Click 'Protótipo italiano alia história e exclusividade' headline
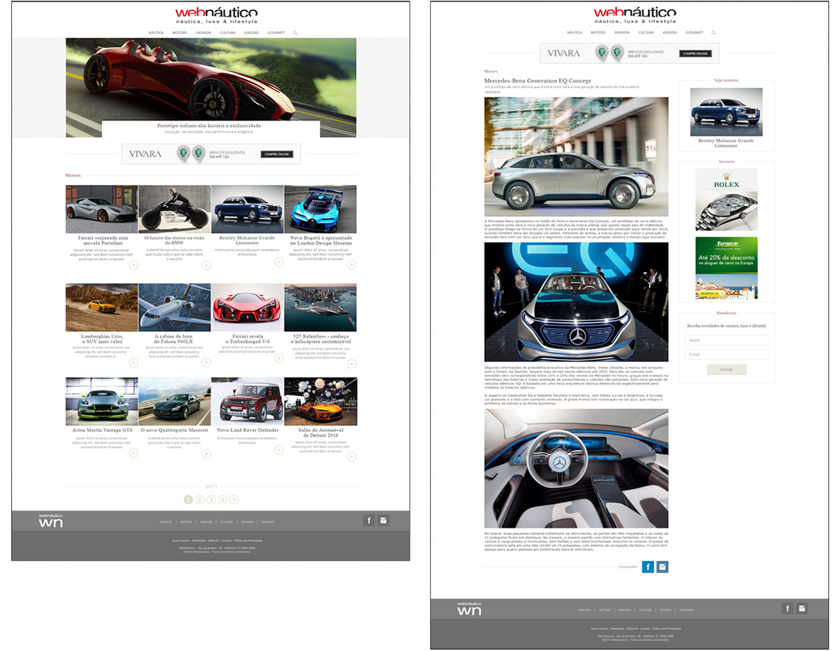This screenshot has height=651, width=839. (x=209, y=125)
